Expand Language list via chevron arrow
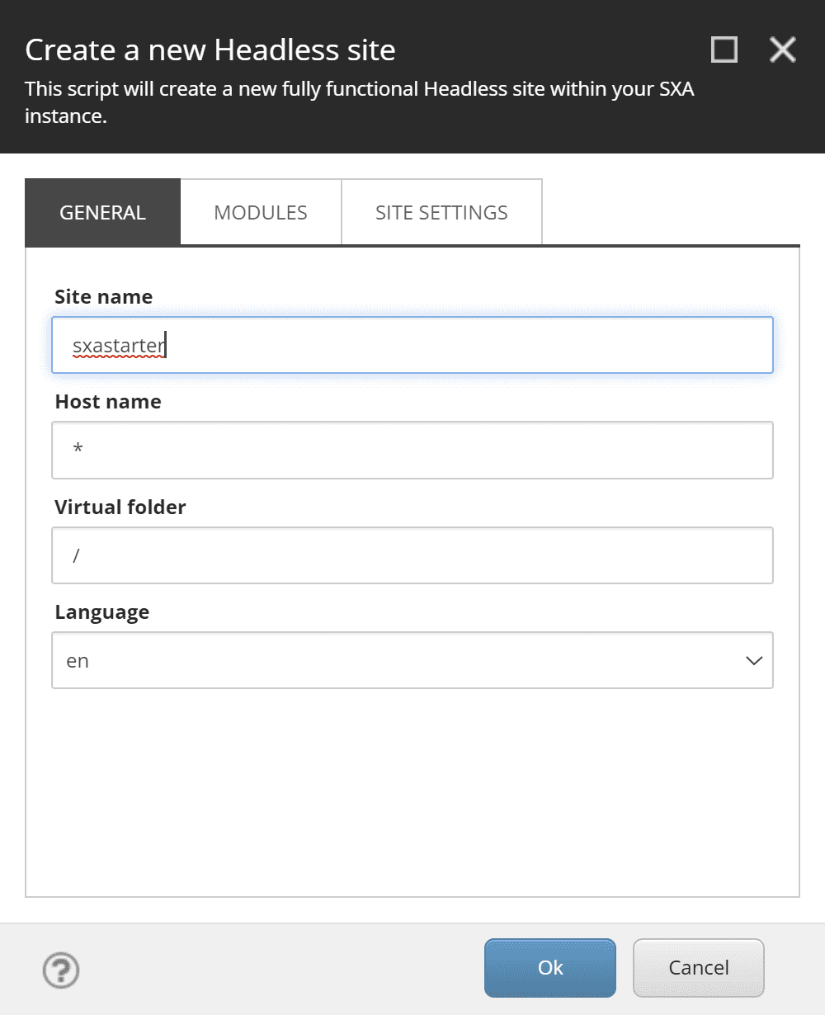This screenshot has height=1015, width=825. tap(753, 661)
